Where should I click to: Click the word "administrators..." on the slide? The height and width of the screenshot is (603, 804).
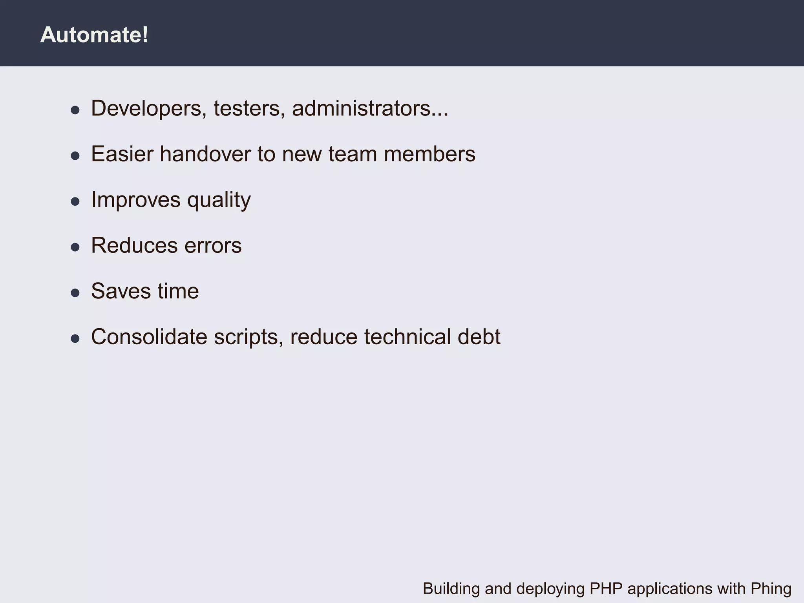click(x=370, y=108)
